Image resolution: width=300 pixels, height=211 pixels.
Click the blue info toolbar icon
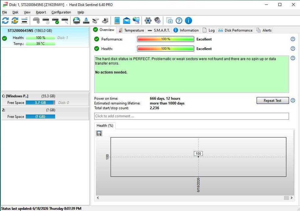[x=189, y=21]
